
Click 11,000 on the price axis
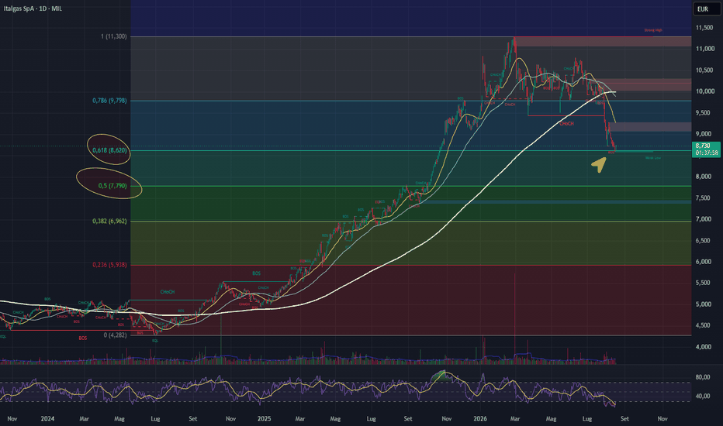click(x=704, y=49)
